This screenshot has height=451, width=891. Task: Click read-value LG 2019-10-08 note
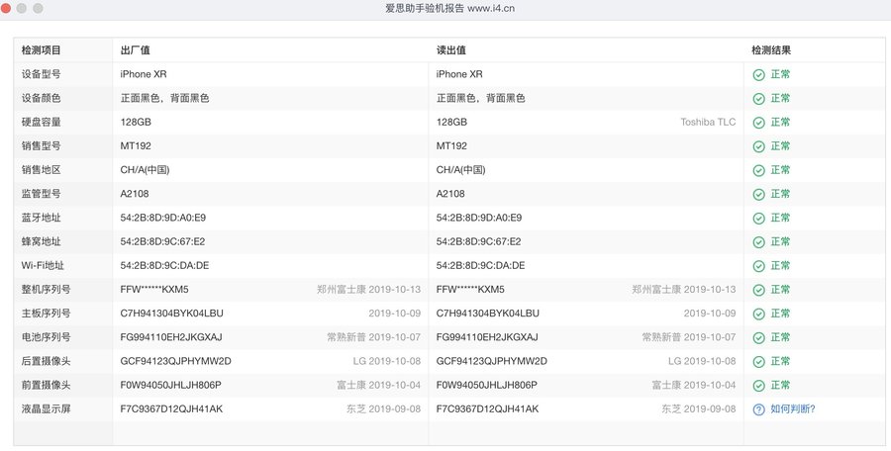[x=702, y=361]
